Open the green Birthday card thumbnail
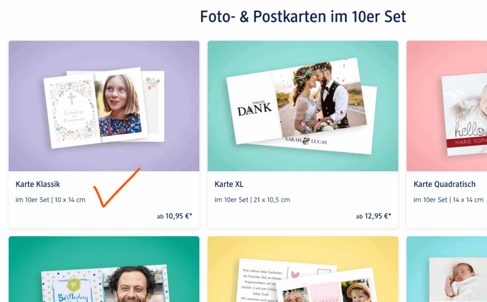The height and width of the screenshot is (302, 487). click(104, 269)
